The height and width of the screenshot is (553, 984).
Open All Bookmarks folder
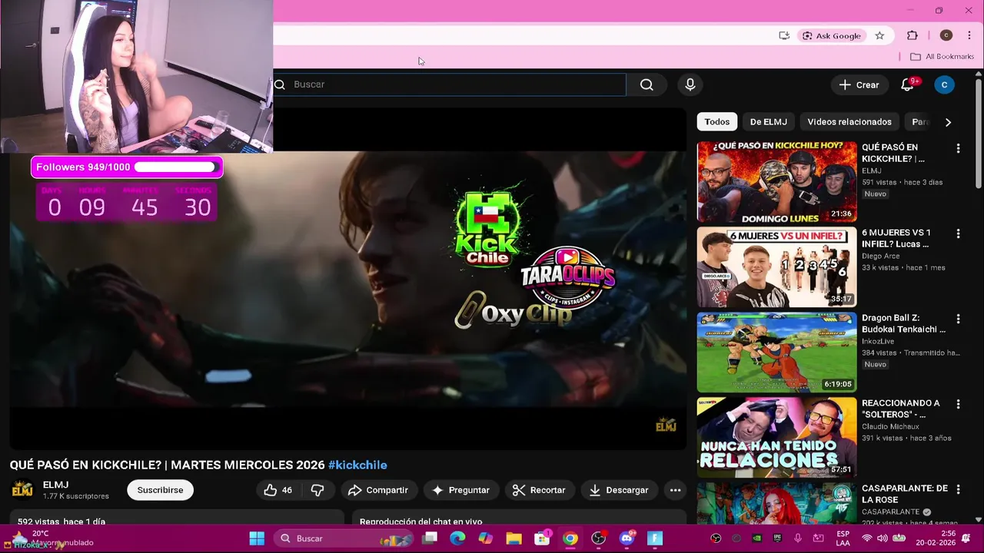[942, 57]
